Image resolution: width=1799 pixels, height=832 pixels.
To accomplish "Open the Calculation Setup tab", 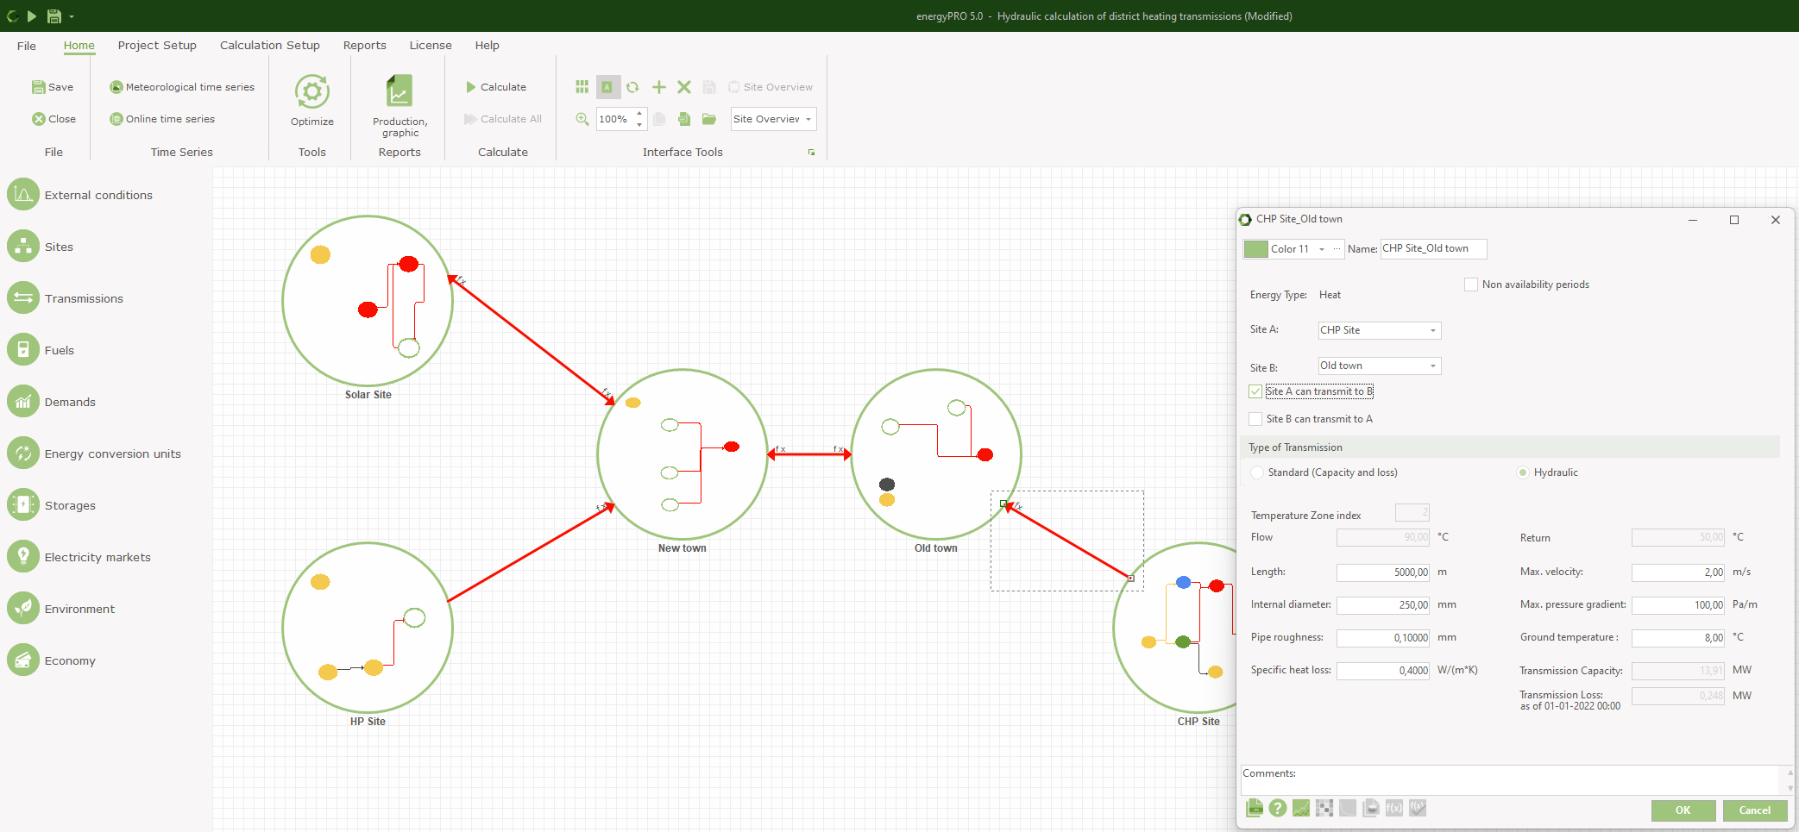I will pos(269,45).
